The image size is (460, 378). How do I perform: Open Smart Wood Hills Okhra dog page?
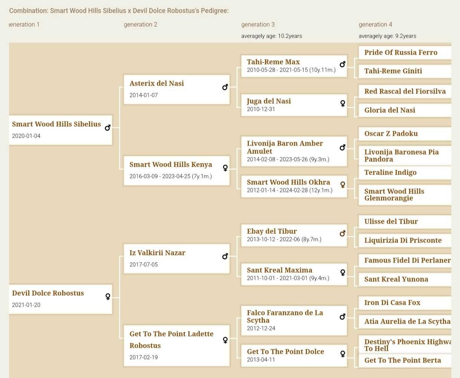click(288, 182)
